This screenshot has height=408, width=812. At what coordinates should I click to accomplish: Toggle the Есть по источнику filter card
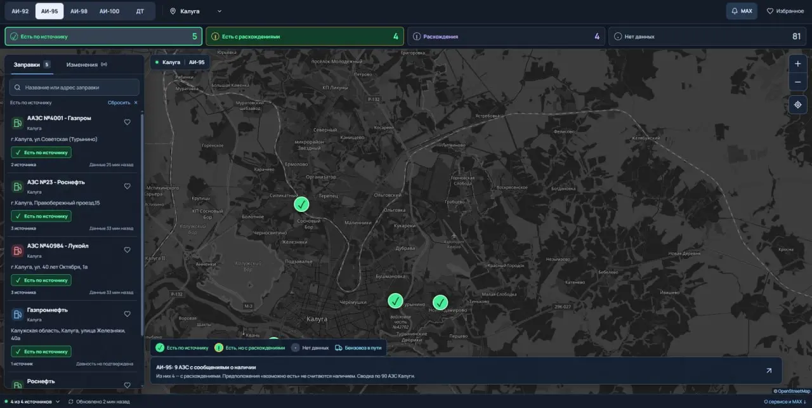pos(104,36)
